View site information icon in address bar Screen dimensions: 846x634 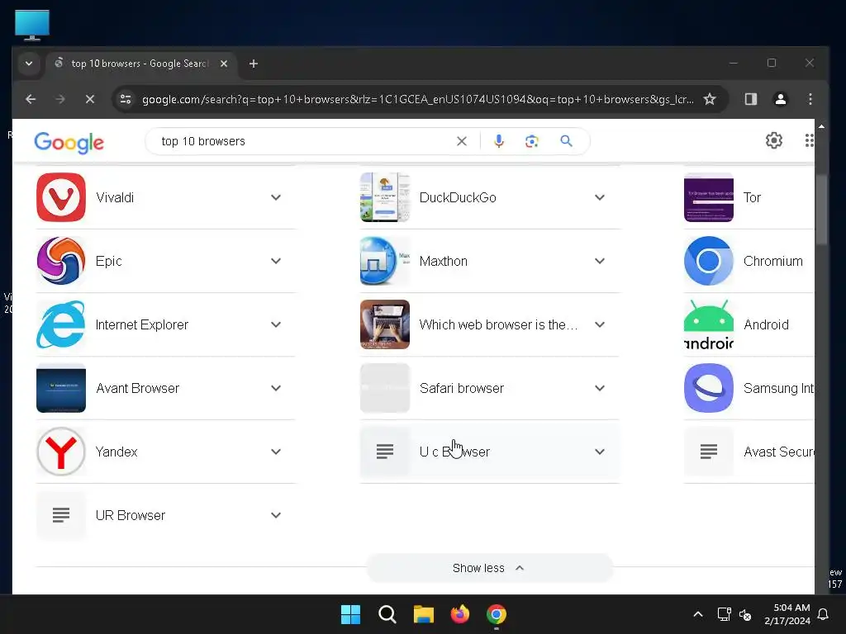(126, 99)
